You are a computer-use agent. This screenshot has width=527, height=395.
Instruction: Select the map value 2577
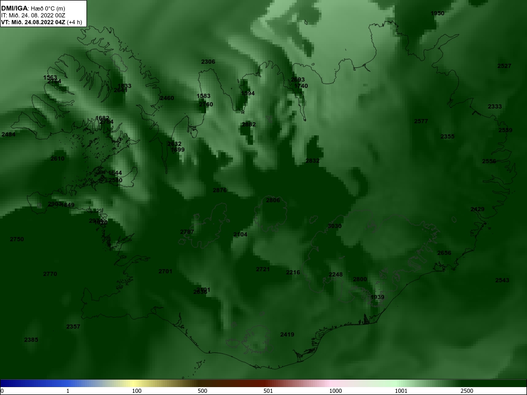coord(421,121)
